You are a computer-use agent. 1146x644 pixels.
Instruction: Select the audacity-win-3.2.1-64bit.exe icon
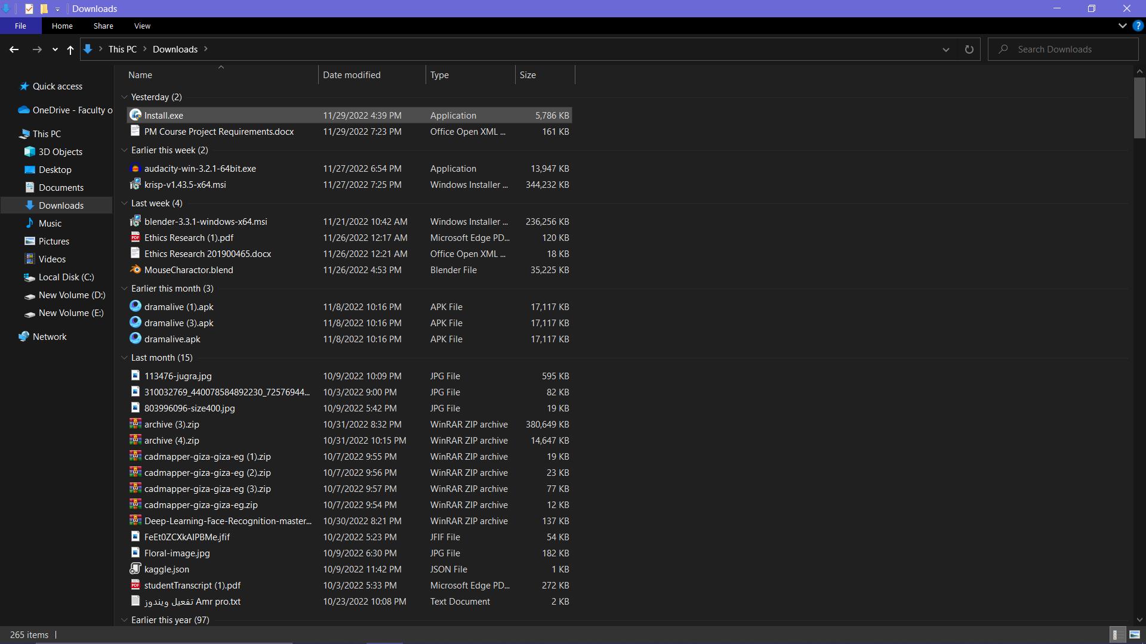135,169
